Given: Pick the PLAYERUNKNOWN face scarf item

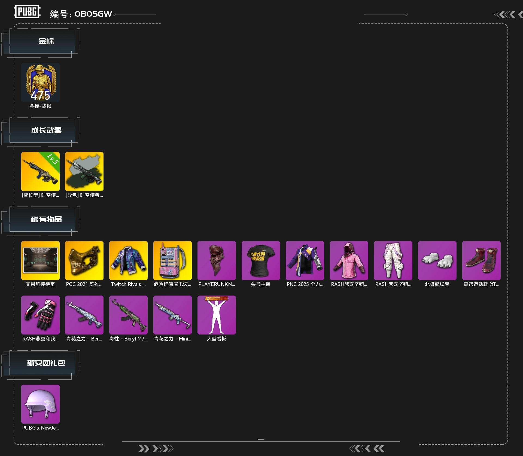Looking at the screenshot, I should click(x=217, y=260).
